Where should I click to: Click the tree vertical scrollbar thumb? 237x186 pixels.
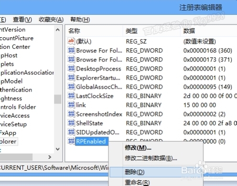coord(58,99)
